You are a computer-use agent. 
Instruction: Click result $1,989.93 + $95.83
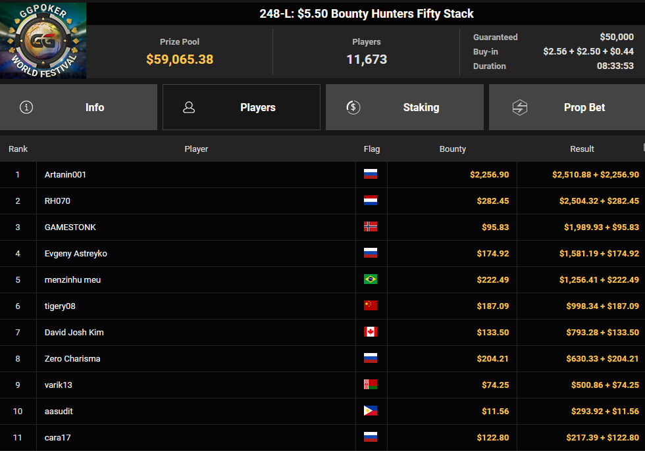(x=602, y=227)
